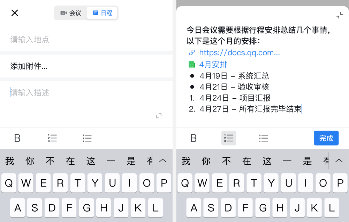Select the Bold icon in the left toolbar

tap(17, 138)
